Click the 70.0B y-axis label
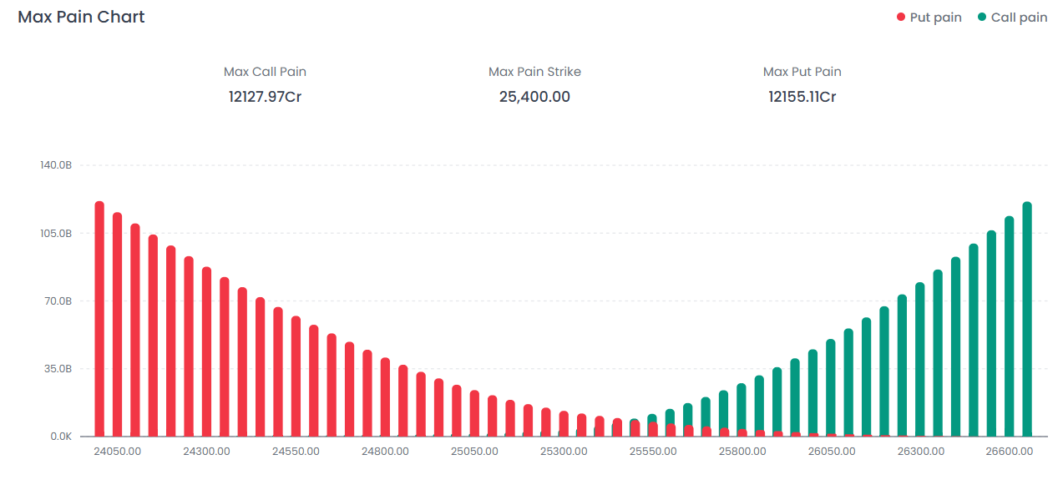The height and width of the screenshot is (490, 1063). tap(57, 301)
